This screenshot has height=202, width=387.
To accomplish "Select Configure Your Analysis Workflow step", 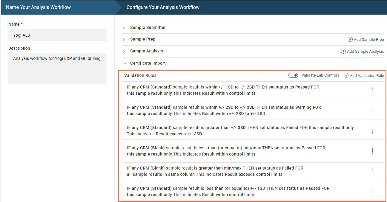I will coord(163,7).
